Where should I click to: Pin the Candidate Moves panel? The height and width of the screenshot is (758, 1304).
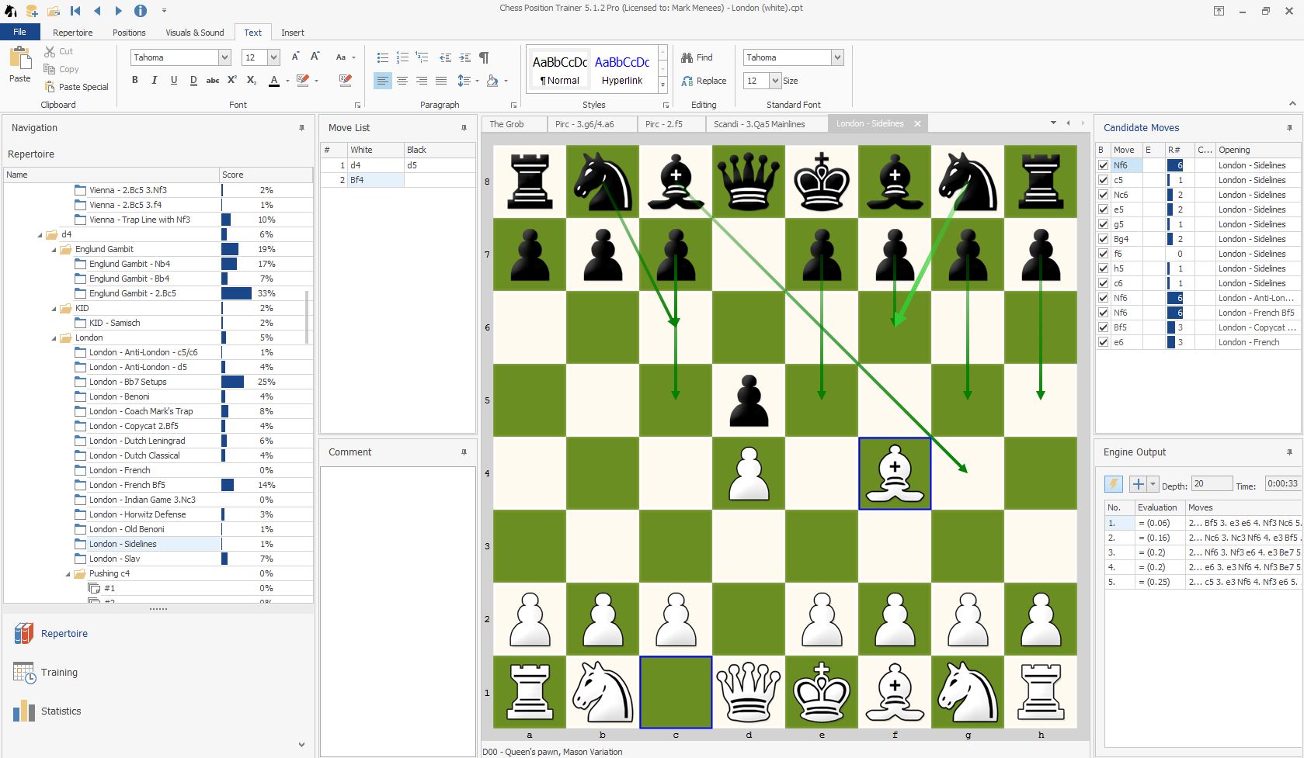(1289, 128)
